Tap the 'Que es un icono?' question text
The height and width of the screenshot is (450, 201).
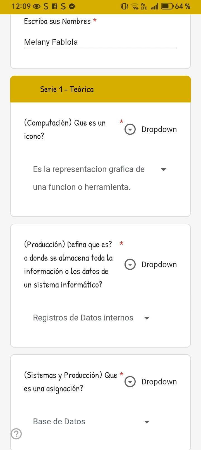65,130
